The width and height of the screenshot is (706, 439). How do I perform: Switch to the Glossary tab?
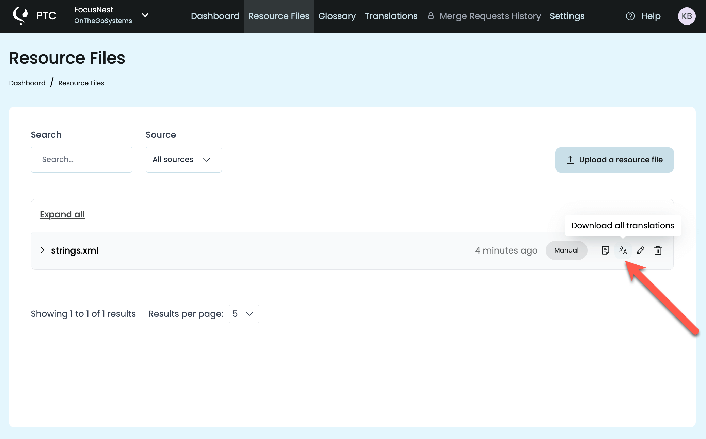click(337, 16)
